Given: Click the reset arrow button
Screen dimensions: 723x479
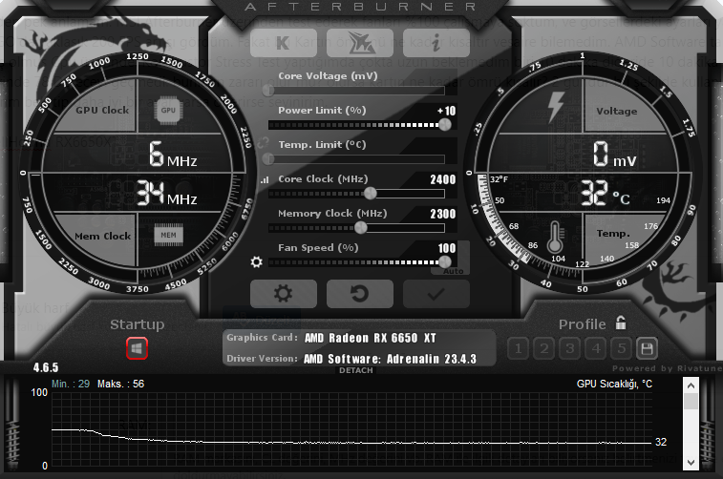Looking at the screenshot, I should 360,293.
